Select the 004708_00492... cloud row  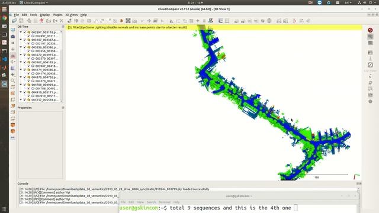45,88
